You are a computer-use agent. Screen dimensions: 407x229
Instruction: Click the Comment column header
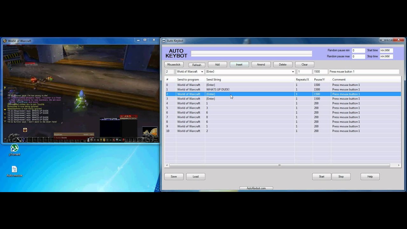(366, 80)
